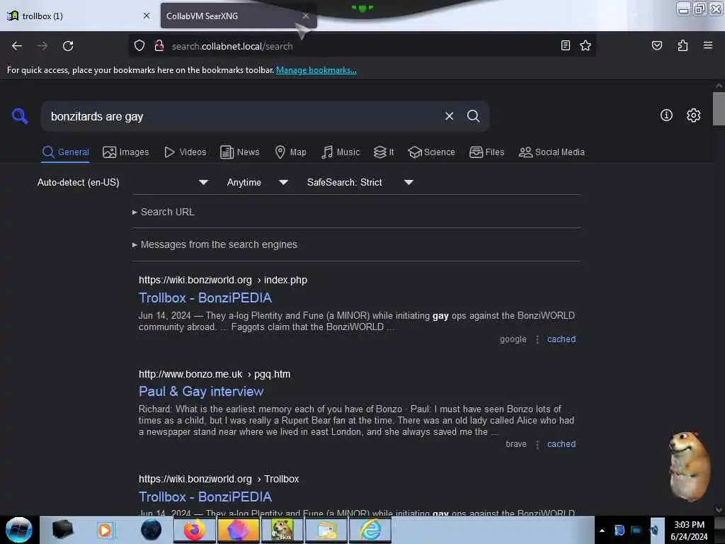Viewport: 725px width, 544px height.
Task: Open the extensions puzzle icon
Action: pyautogui.click(x=683, y=45)
